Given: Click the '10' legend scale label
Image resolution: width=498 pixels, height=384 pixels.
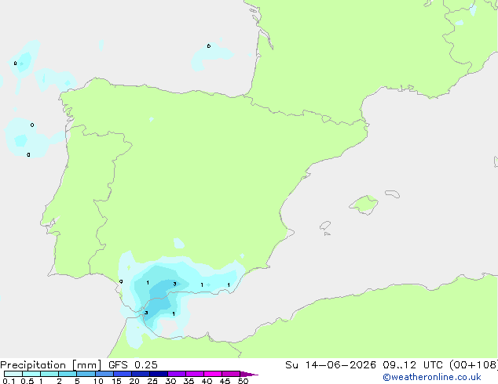Looking at the screenshot, I should [x=98, y=381].
